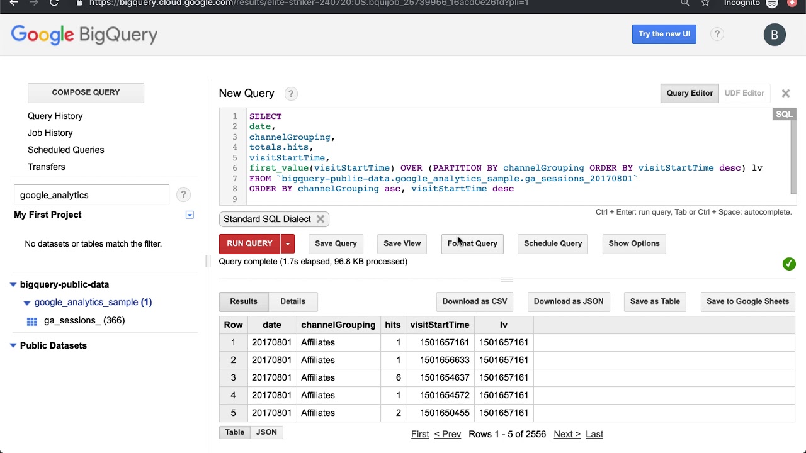
Task: Click the hits column header
Action: (x=393, y=325)
